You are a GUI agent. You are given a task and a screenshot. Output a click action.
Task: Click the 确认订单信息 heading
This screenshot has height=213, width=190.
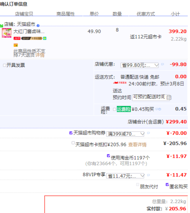(14, 4)
